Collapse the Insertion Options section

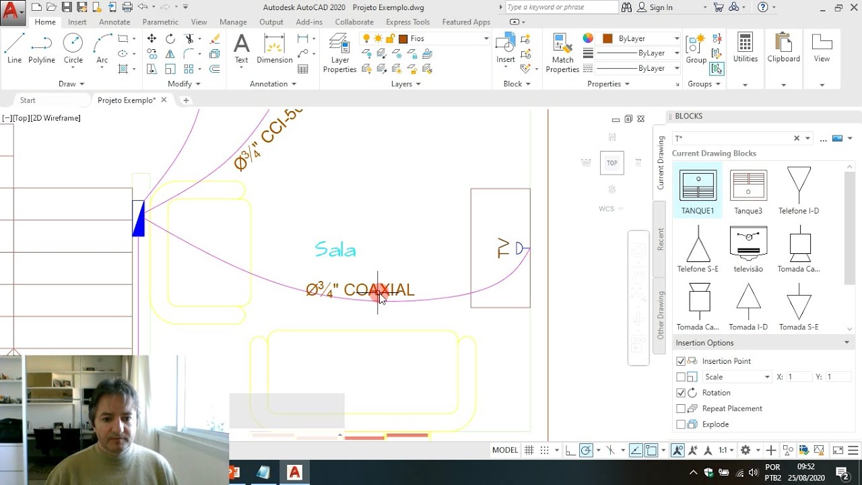(x=847, y=343)
